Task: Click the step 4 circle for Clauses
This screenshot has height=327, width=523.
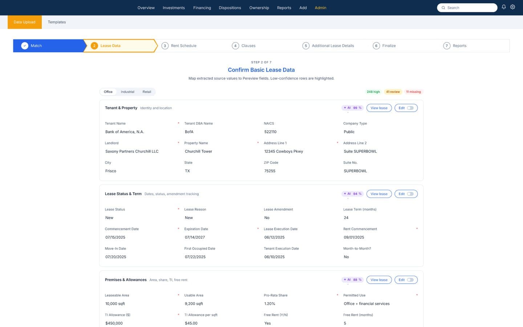Action: click(235, 46)
